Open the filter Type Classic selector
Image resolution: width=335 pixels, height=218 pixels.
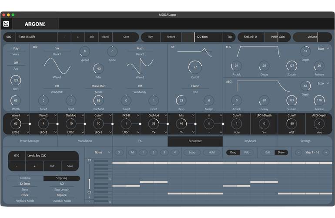(195, 86)
